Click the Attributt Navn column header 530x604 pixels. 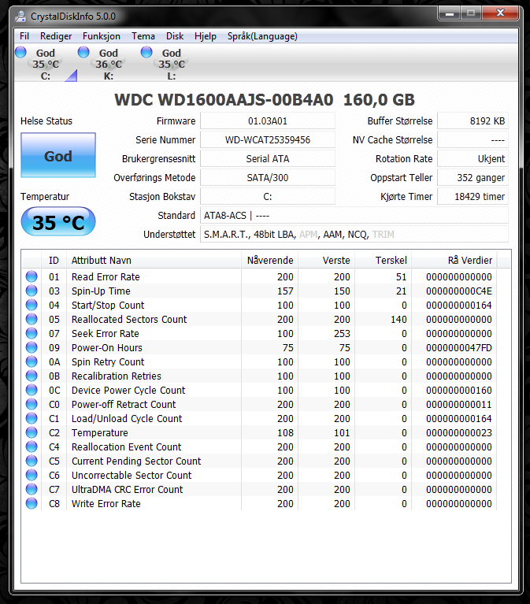(x=154, y=261)
